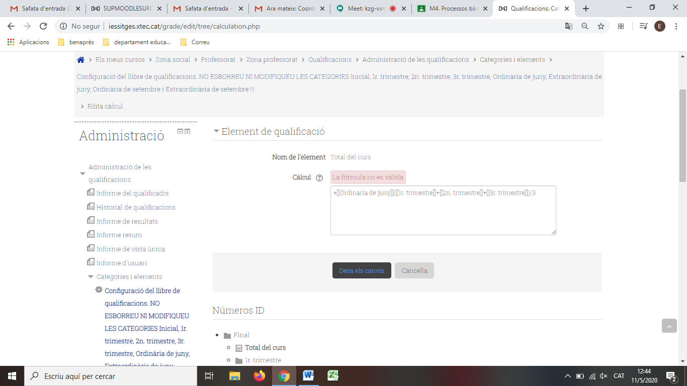Open Word from the taskbar
Image resolution: width=687 pixels, height=386 pixels.
point(308,375)
